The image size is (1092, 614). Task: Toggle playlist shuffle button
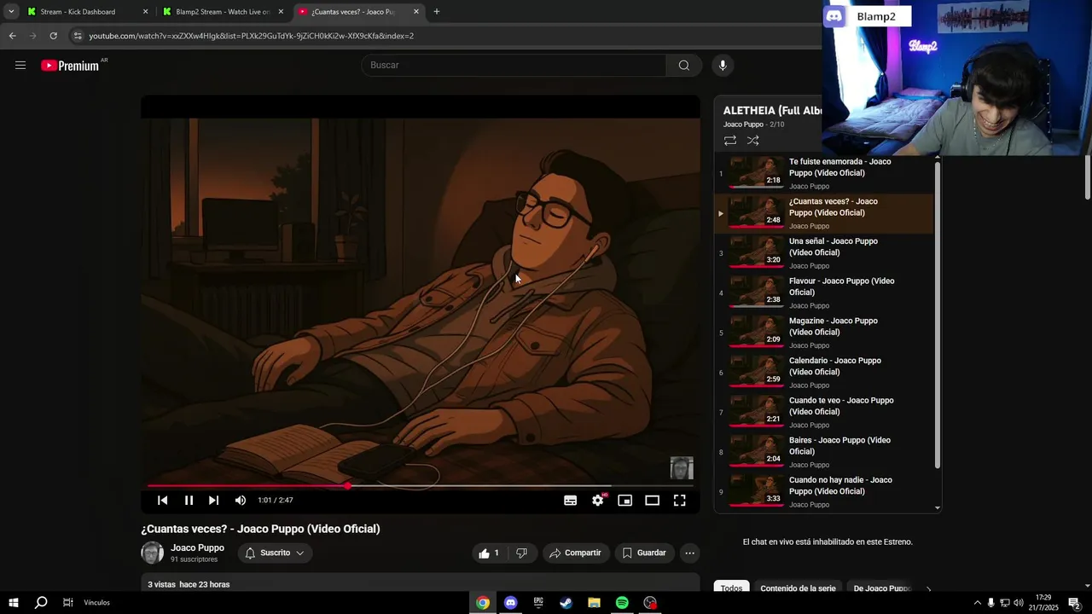pos(753,141)
